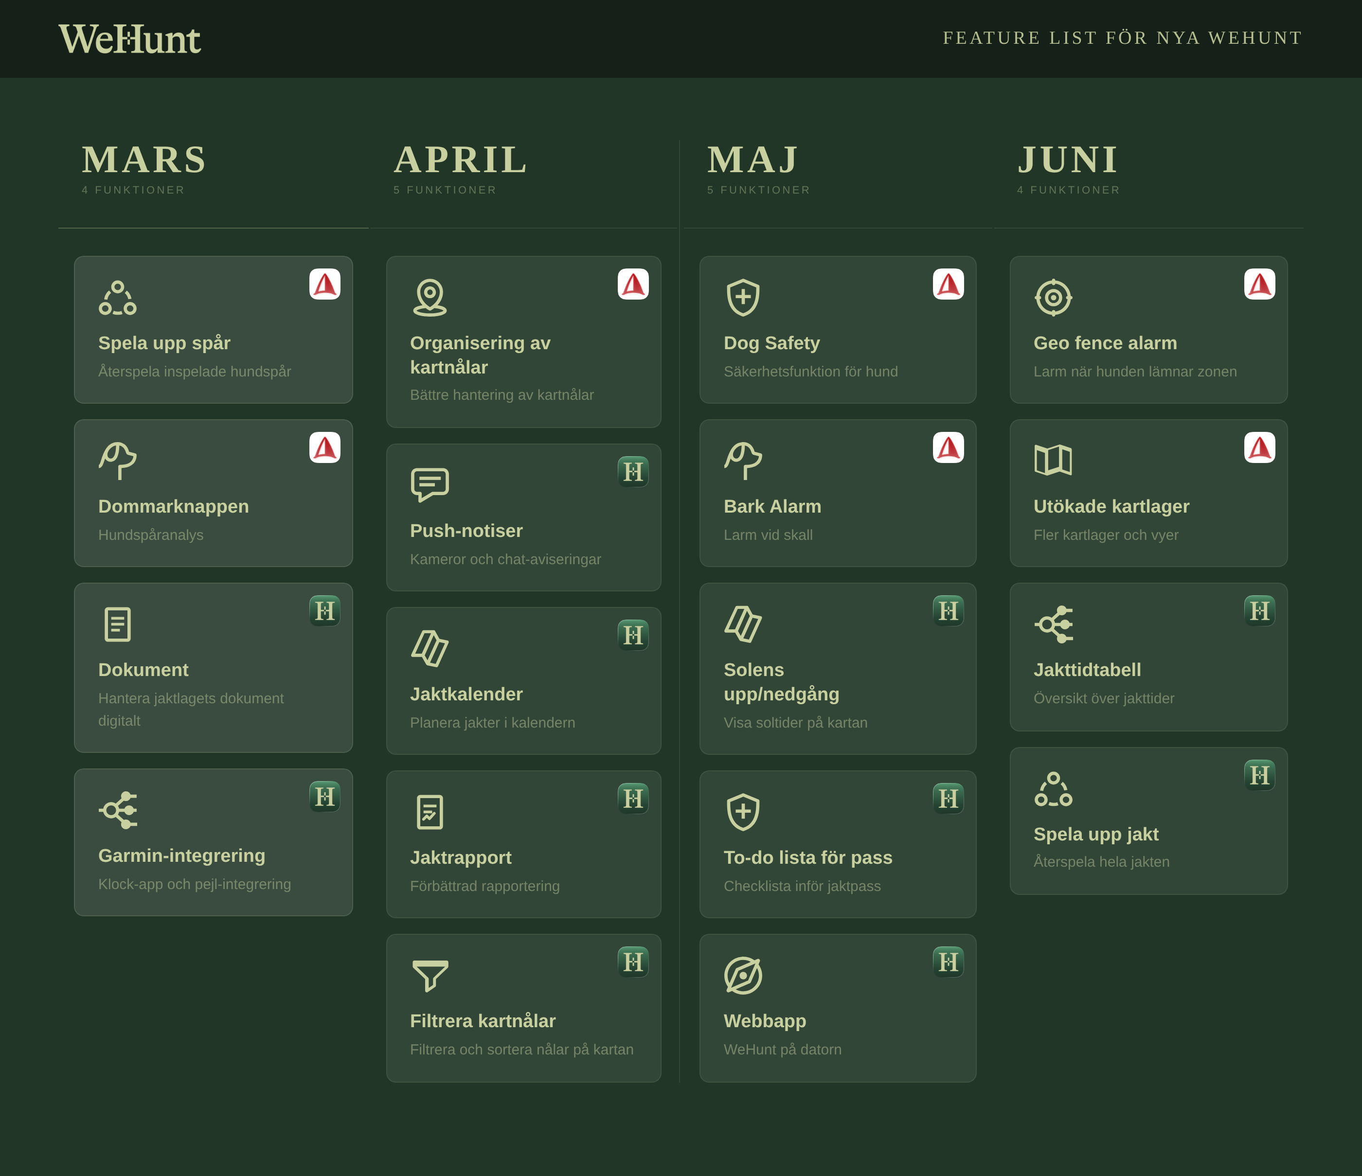Click the crosshair target icon on Geo fence alarm
The width and height of the screenshot is (1362, 1176).
point(1053,298)
